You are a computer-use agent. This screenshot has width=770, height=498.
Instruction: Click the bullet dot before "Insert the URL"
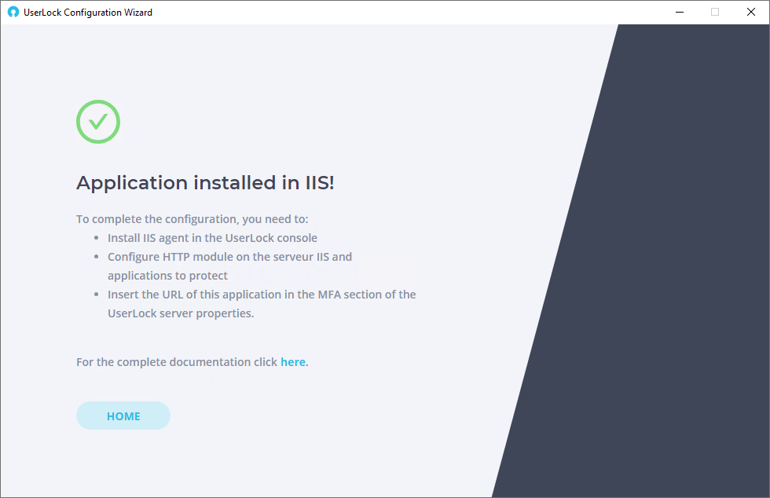(96, 295)
